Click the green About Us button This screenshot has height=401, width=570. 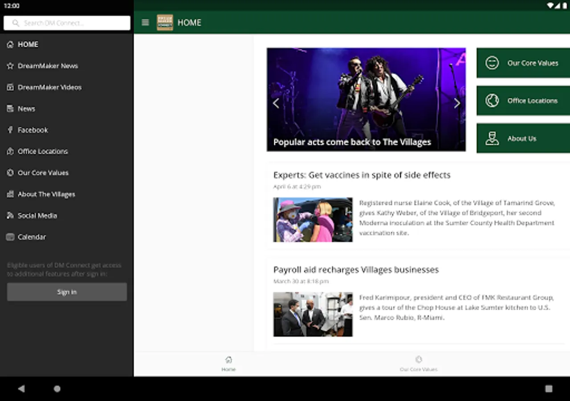[523, 139]
